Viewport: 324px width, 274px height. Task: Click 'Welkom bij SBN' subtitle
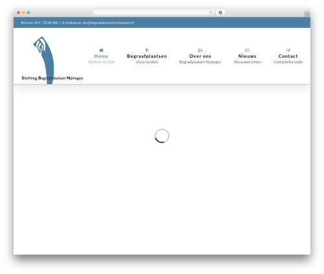(101, 62)
